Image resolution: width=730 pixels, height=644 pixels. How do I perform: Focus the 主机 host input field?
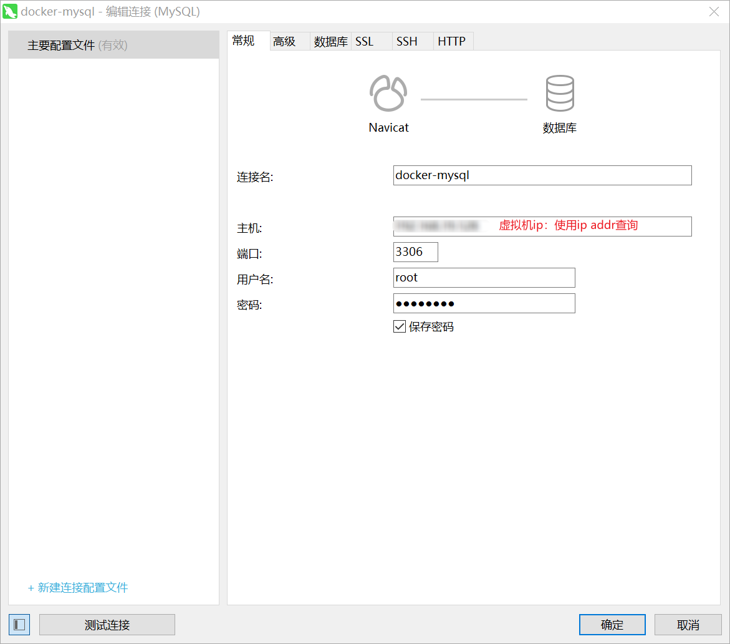(x=542, y=227)
